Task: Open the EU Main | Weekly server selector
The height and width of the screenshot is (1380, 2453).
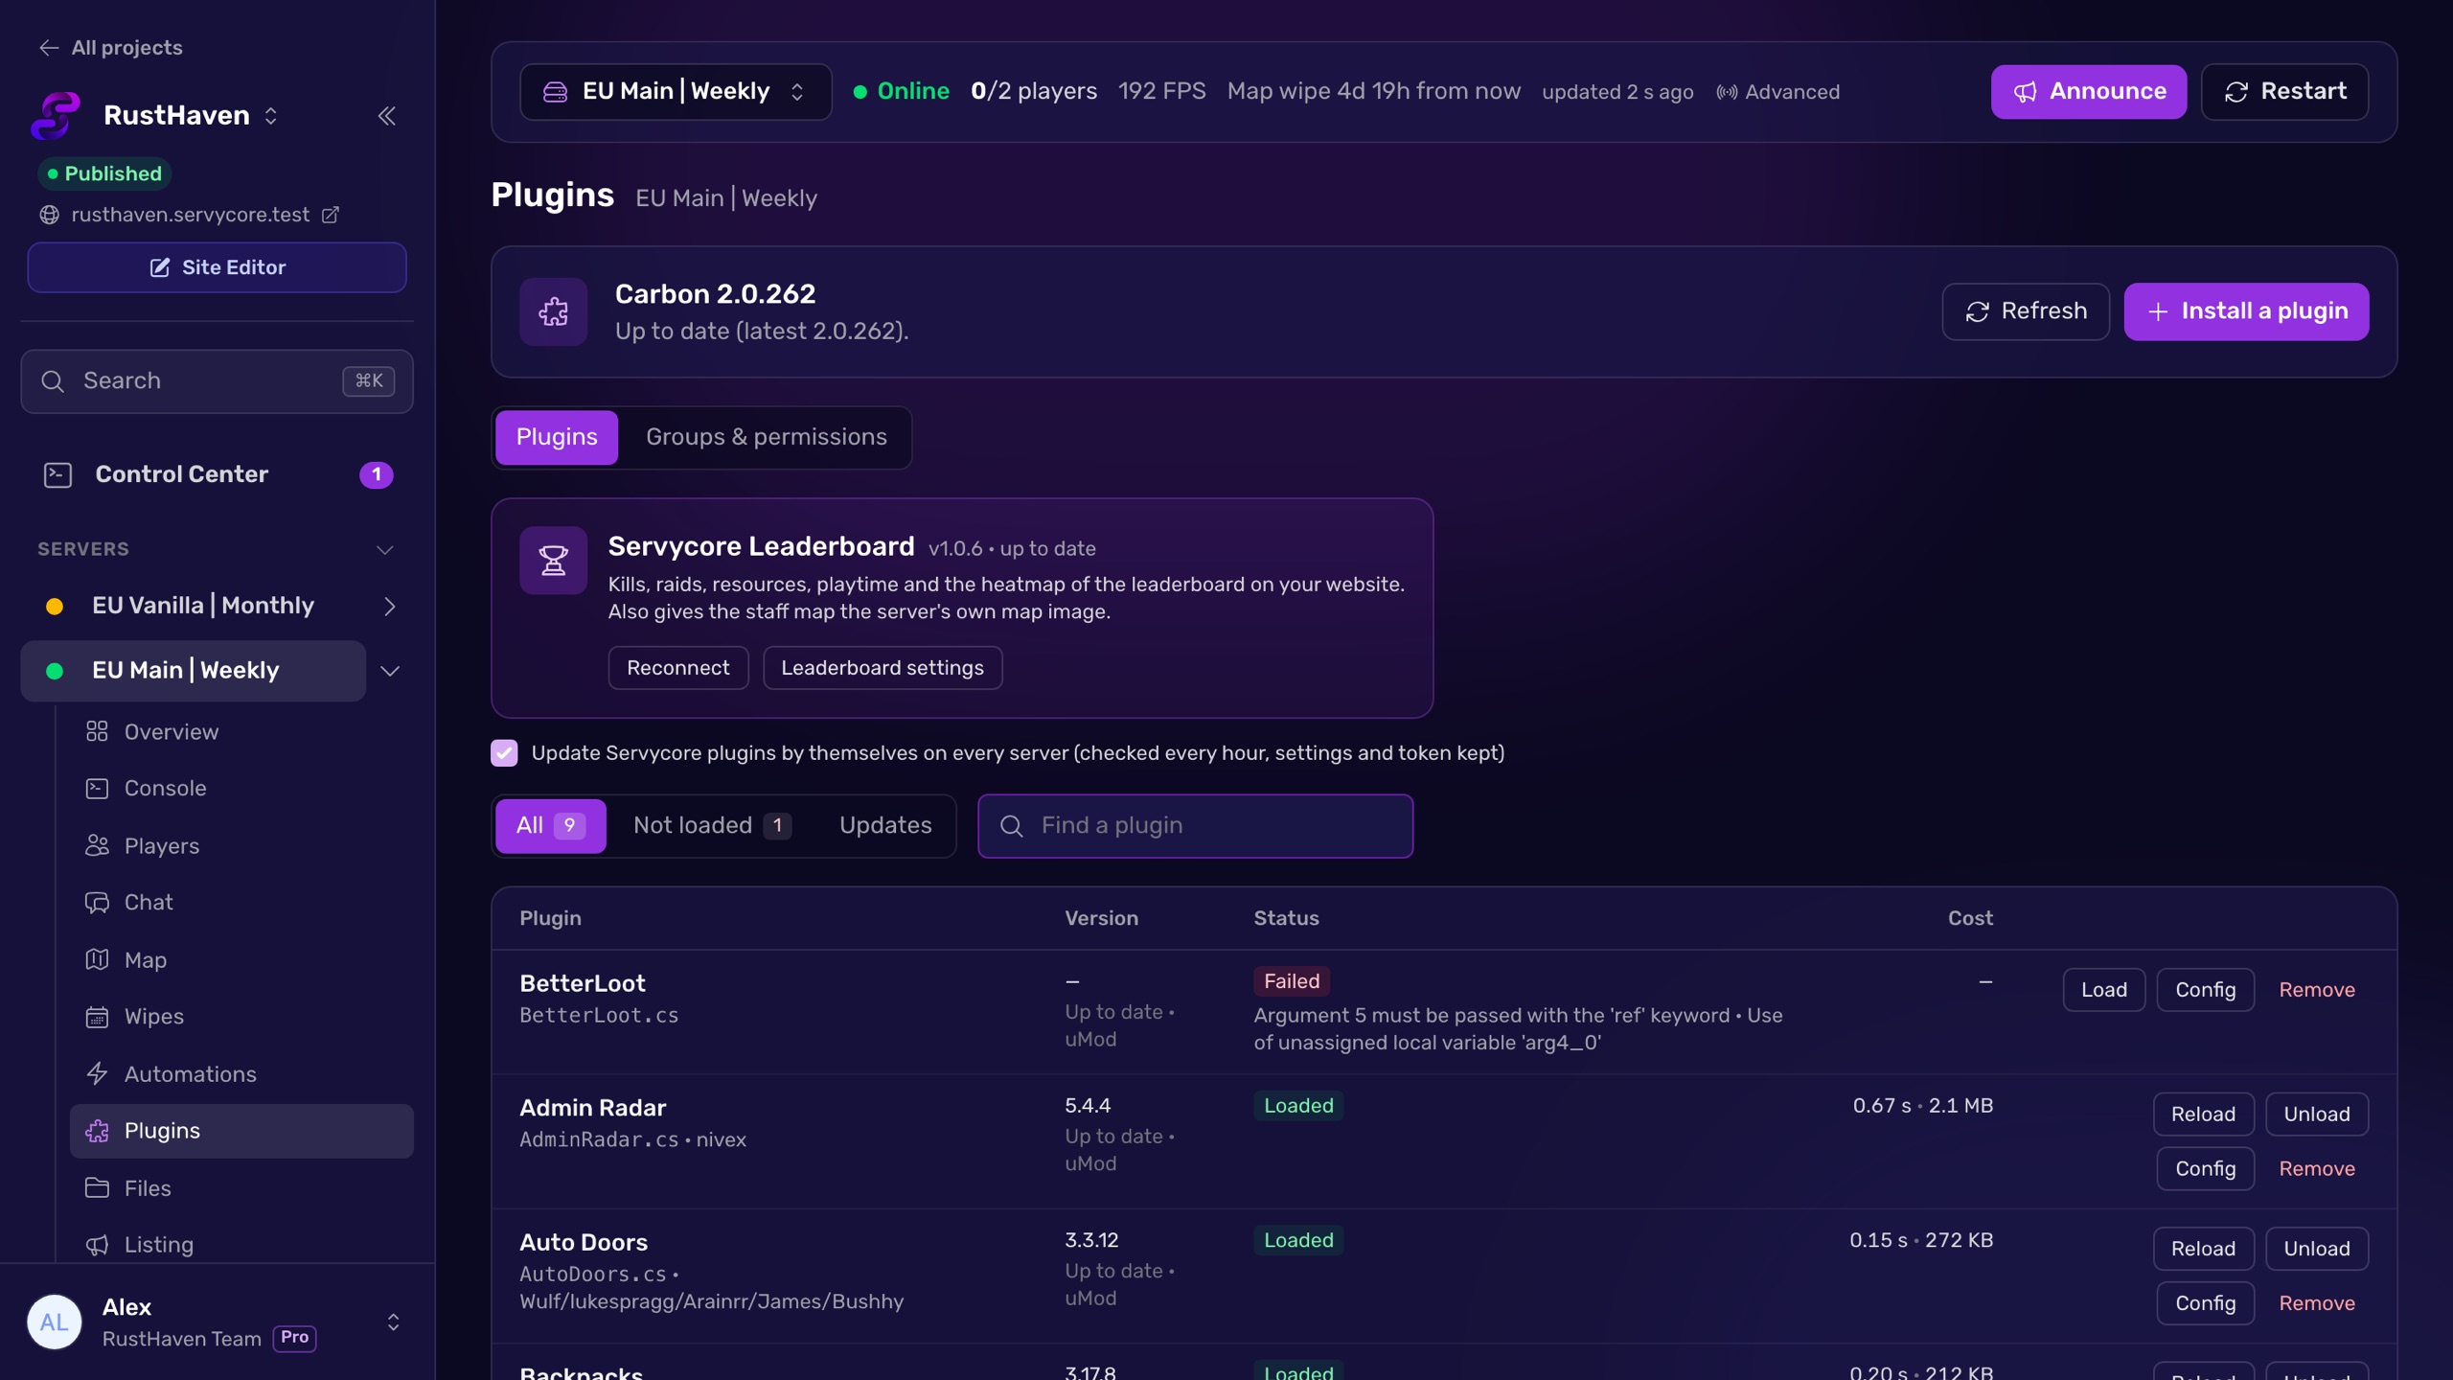Action: (x=676, y=92)
